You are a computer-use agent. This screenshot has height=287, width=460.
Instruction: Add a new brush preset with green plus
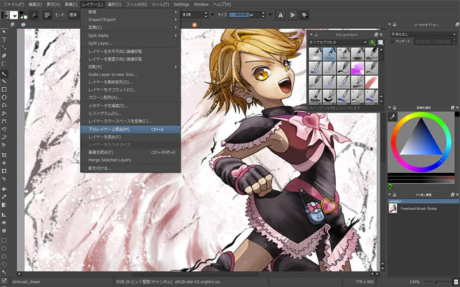coord(372,42)
